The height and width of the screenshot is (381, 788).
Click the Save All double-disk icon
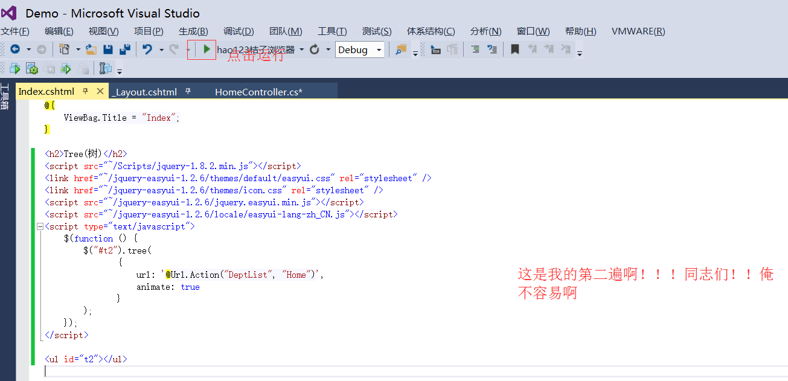tap(125, 50)
